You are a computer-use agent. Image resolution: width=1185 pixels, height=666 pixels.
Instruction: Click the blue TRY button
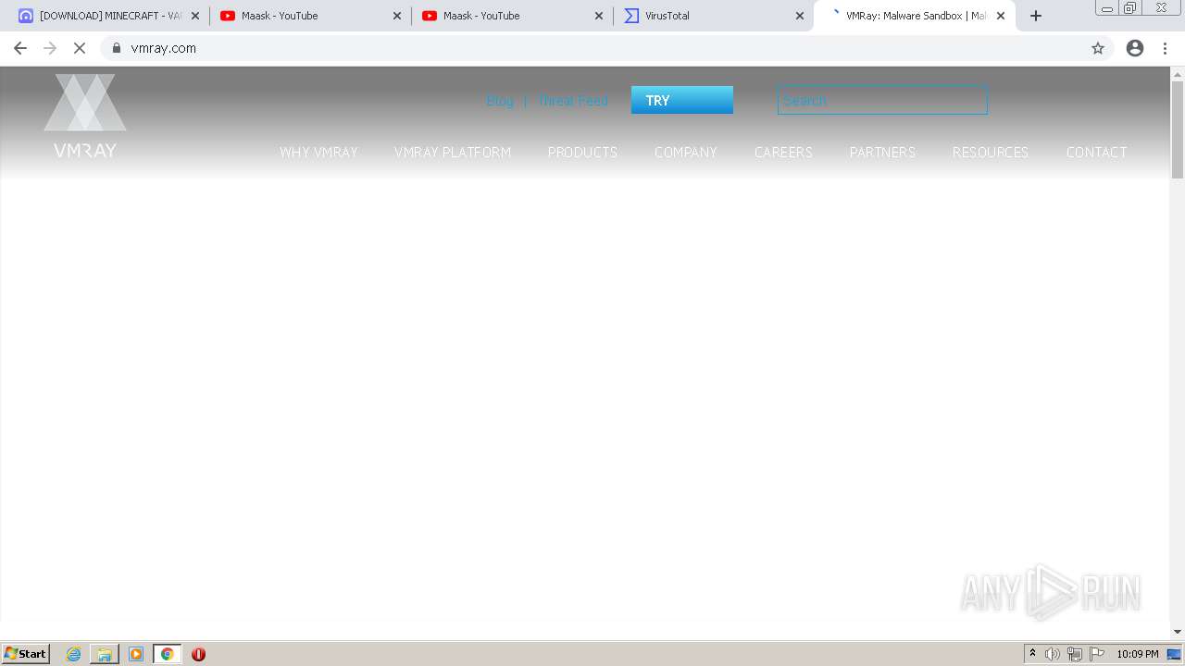pyautogui.click(x=682, y=100)
